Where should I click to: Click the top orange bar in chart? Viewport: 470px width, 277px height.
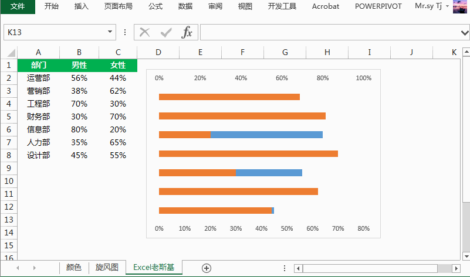(229, 97)
